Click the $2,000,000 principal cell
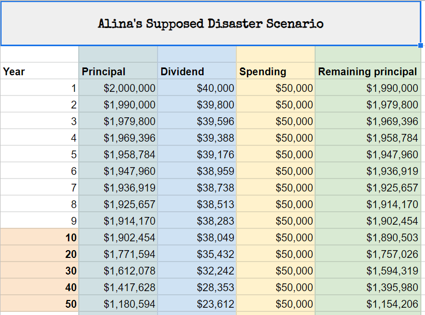This screenshot has height=315, width=425. point(118,88)
